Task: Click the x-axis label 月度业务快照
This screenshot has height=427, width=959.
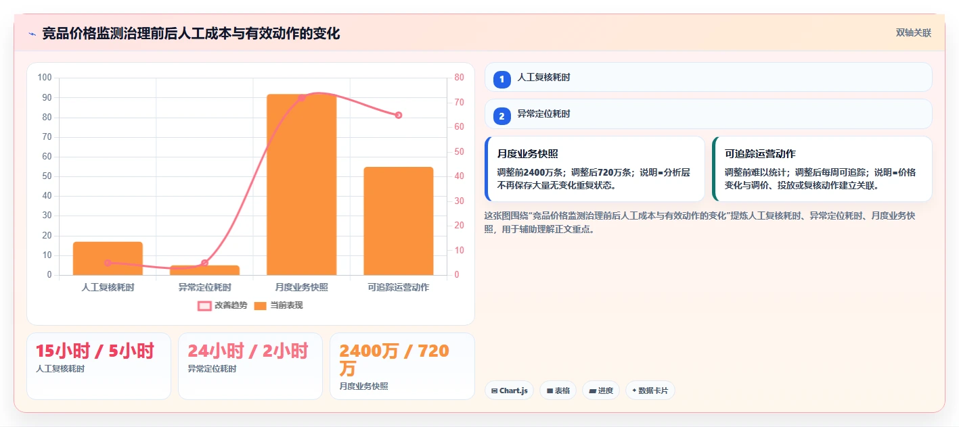Action: click(302, 287)
